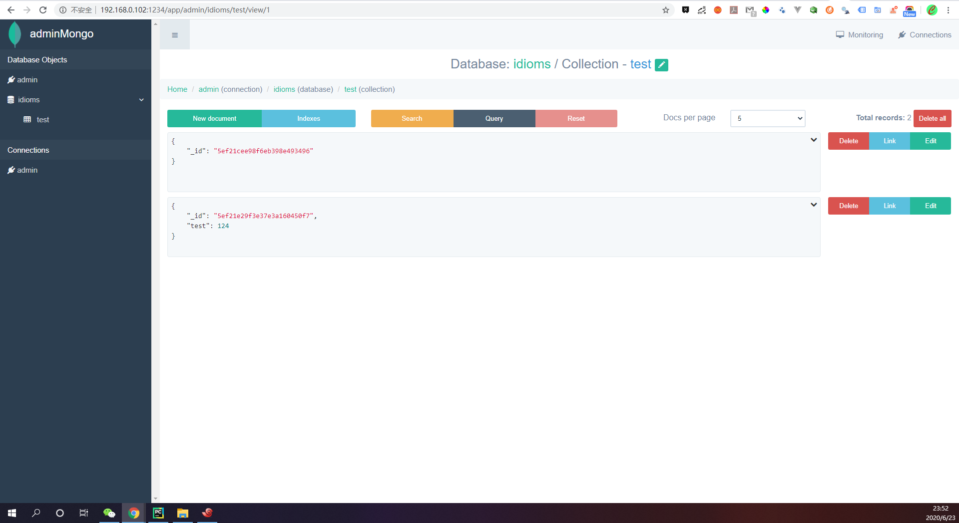Link document 5ef21cee98f6eb398e493496

point(890,141)
